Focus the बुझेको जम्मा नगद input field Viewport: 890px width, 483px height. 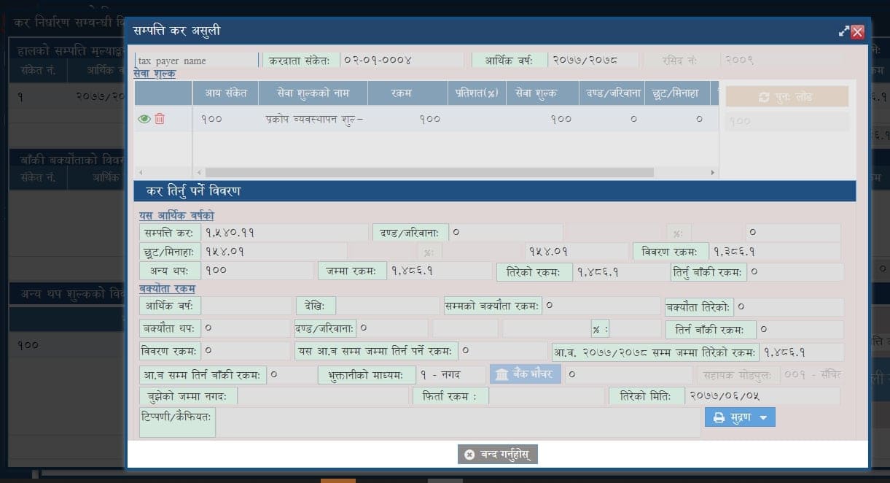(323, 396)
